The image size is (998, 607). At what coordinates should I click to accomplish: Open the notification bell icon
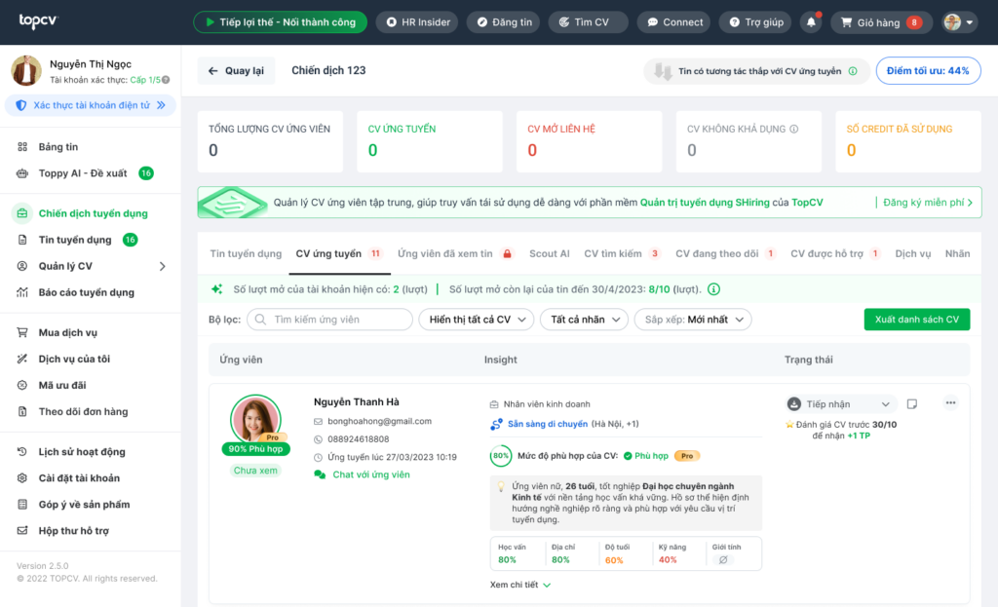point(811,22)
